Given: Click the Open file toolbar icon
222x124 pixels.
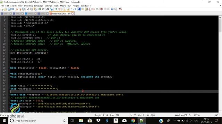Looking at the screenshot, I should click(x=6, y=9).
